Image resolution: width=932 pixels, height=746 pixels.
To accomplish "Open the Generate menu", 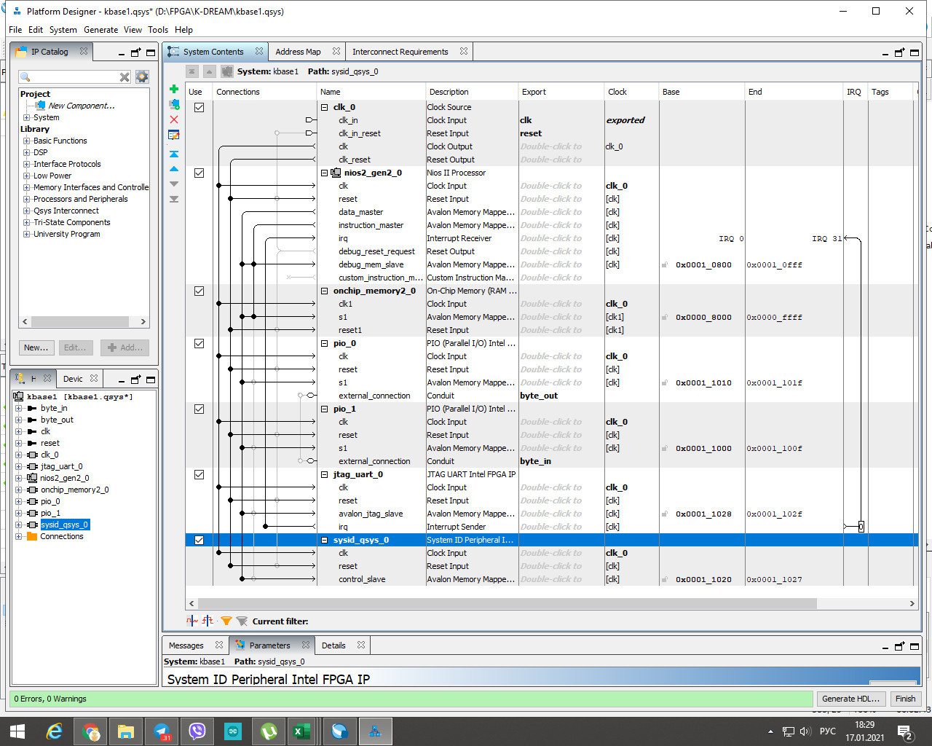I will 100,30.
